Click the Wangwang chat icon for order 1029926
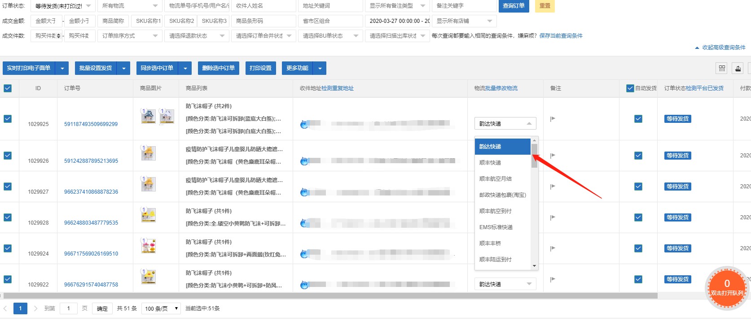 304,161
